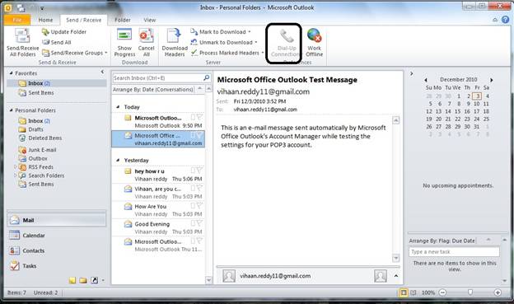Click the 'Type a new task' field
This screenshot has height=304, width=514.
pos(455,251)
